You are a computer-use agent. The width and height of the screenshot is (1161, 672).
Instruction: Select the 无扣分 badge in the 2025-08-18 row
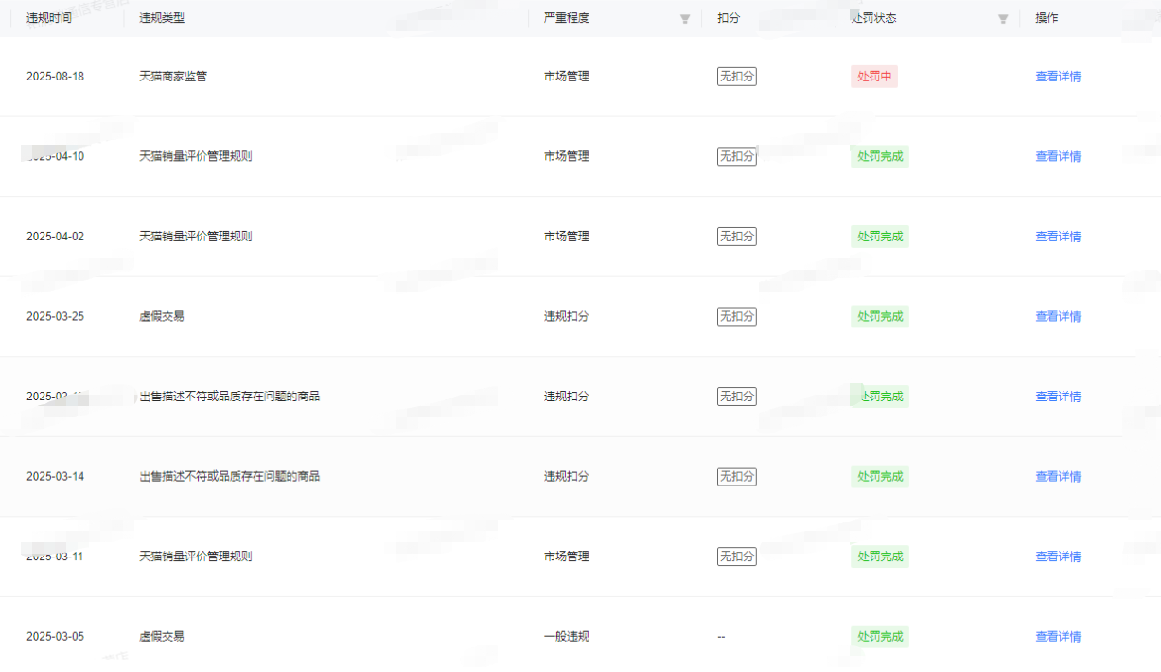[736, 77]
